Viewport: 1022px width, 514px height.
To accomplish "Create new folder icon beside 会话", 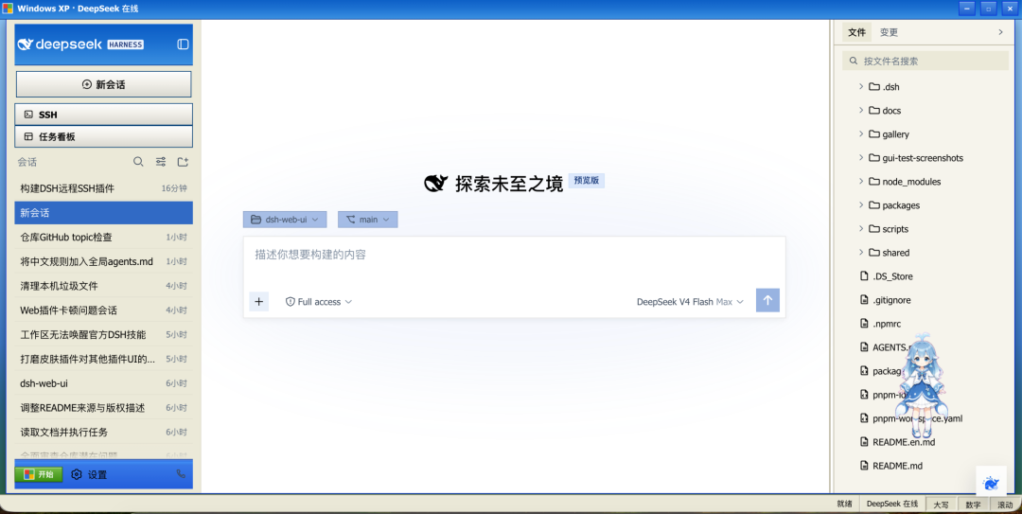I will point(184,162).
